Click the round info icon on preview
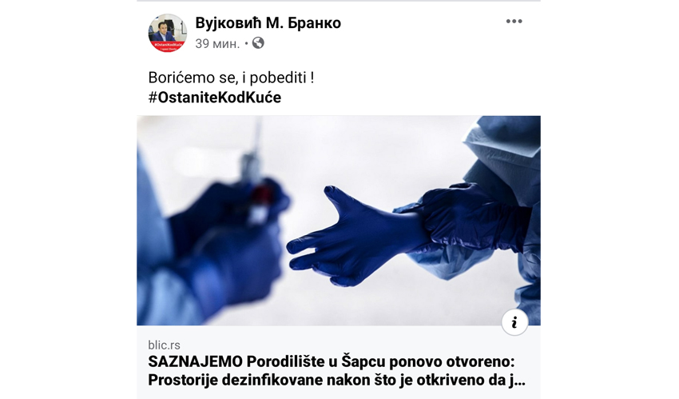The image size is (679, 399). [514, 322]
